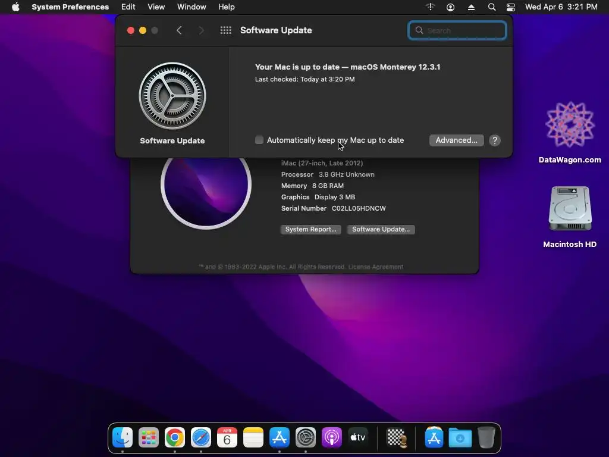The width and height of the screenshot is (609, 457).
Task: Click the 'Graphics Display 3 MB' line
Action: coord(318,197)
